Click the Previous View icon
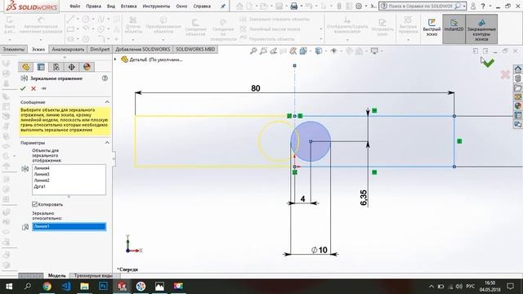The image size is (523, 294). pyautogui.click(x=274, y=51)
